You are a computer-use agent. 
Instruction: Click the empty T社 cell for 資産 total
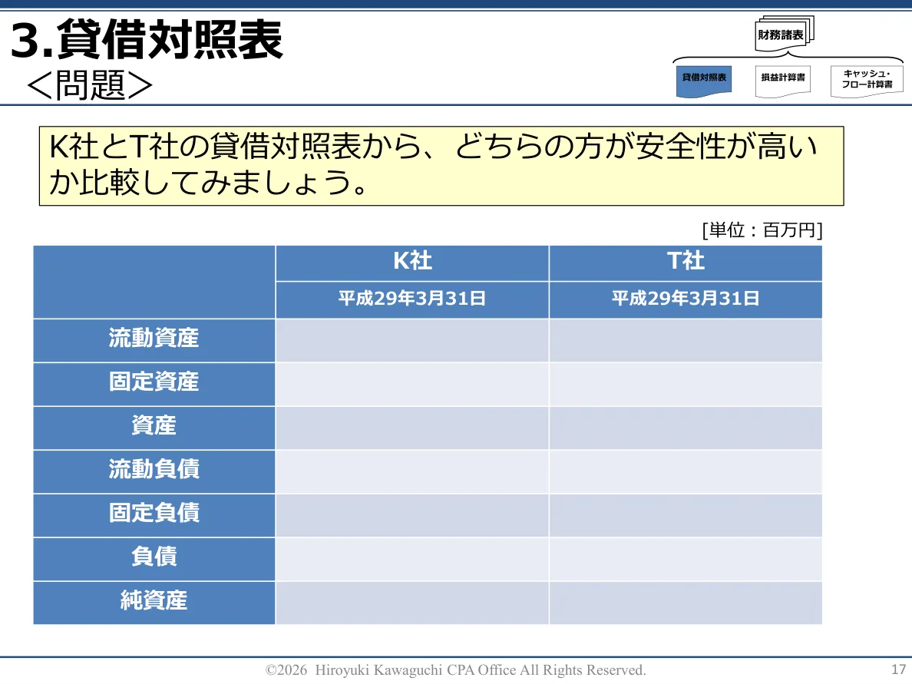point(686,428)
